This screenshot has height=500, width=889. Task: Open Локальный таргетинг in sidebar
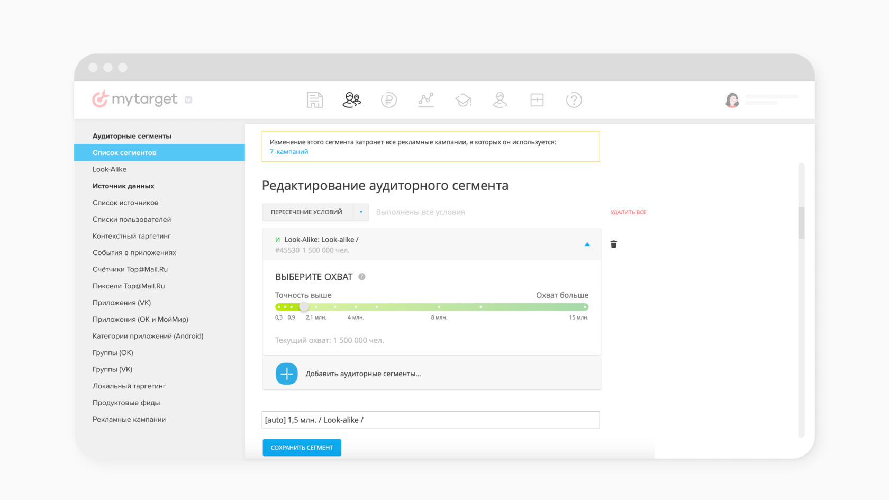coord(129,386)
